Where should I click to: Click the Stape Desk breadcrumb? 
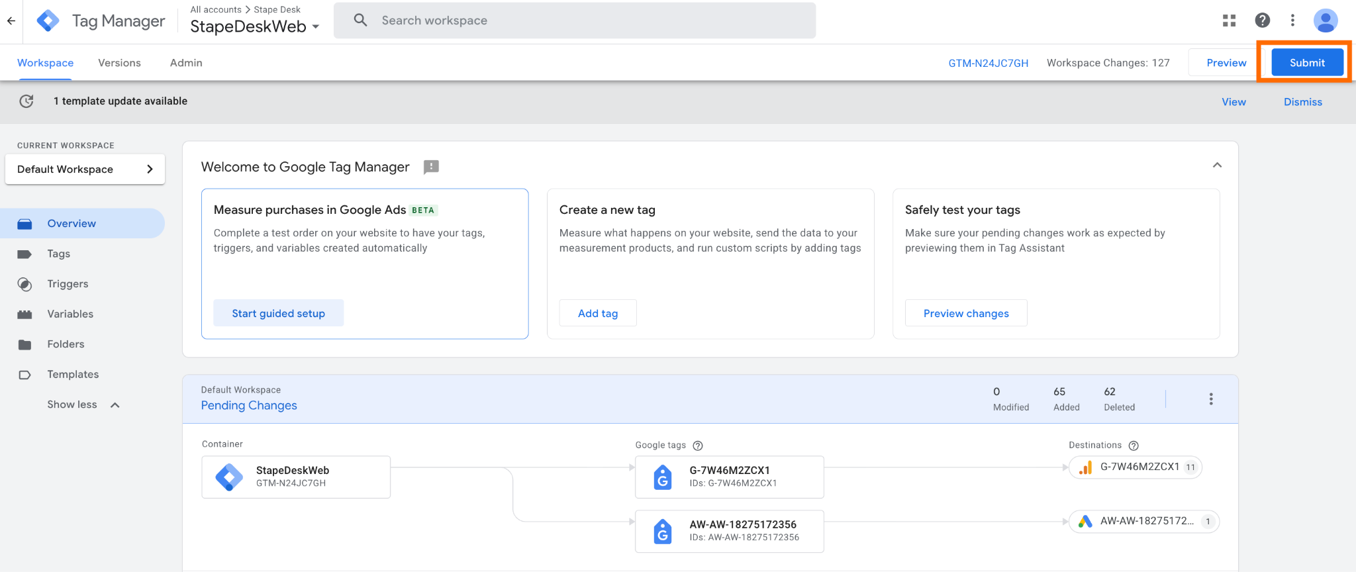click(x=277, y=9)
